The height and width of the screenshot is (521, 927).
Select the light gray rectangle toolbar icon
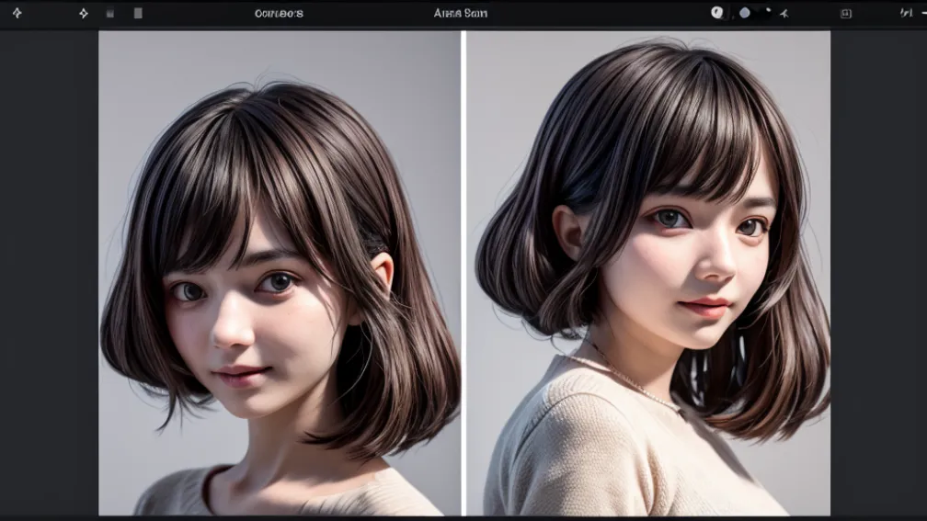[x=138, y=14]
